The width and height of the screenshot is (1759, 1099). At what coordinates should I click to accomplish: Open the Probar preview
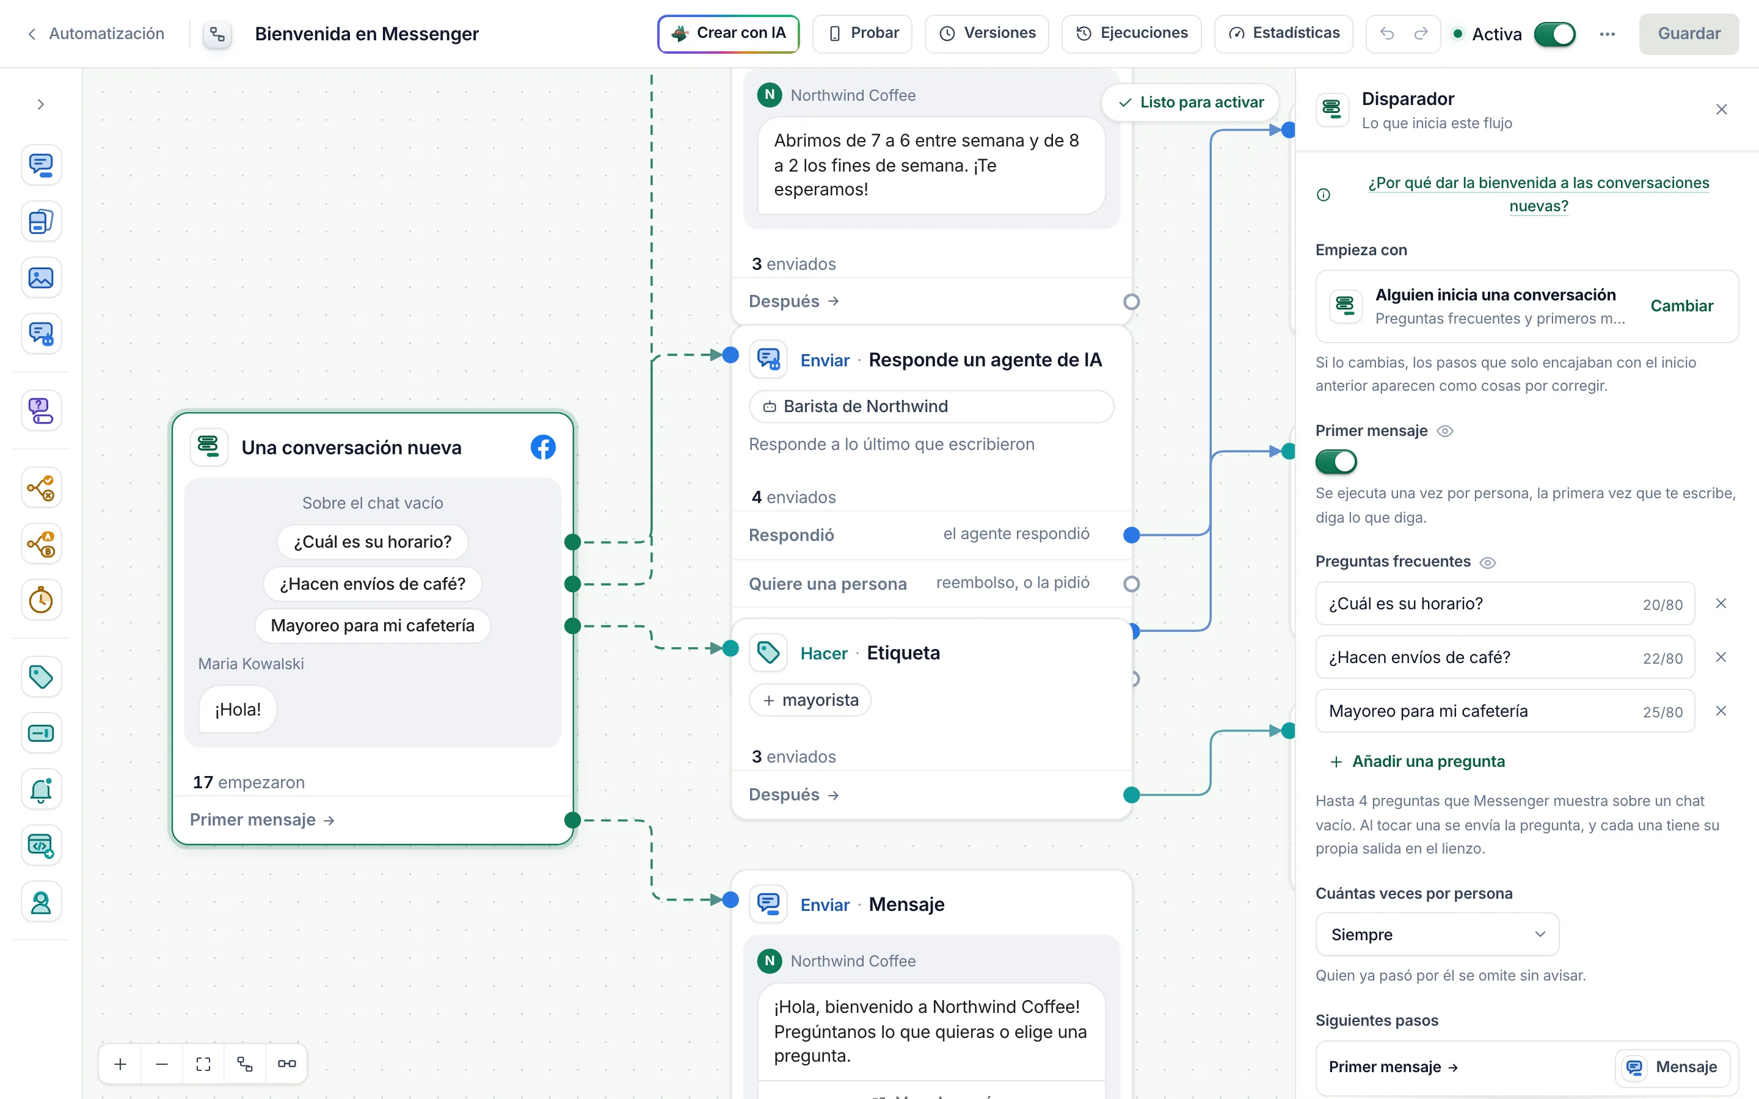pos(862,34)
